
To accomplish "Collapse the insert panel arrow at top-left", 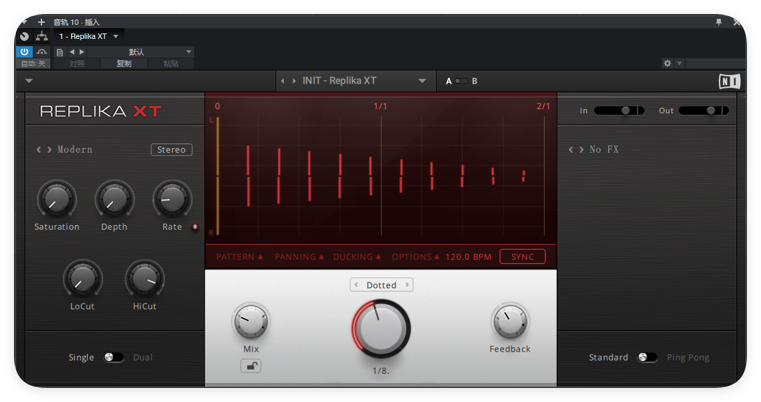I will [x=24, y=22].
